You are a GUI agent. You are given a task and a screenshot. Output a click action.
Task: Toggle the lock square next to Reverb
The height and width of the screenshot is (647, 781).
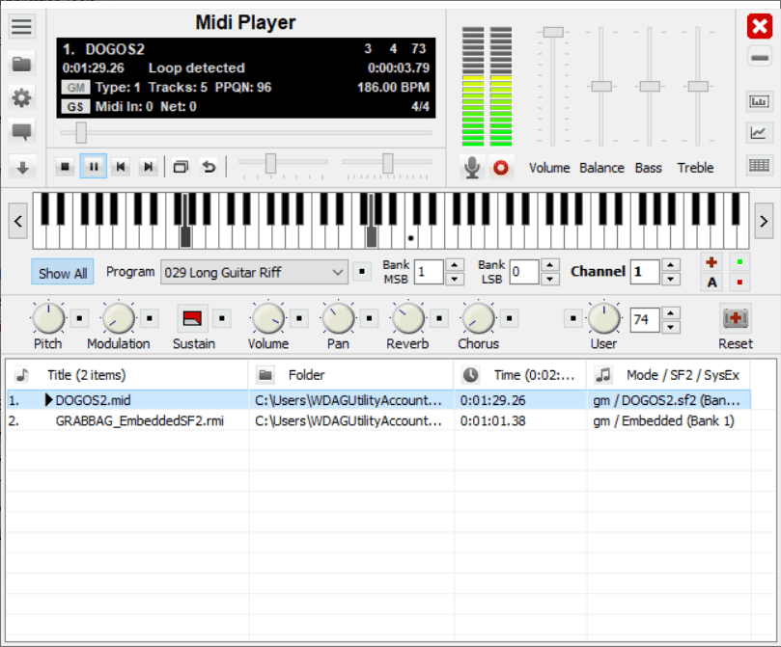click(439, 318)
